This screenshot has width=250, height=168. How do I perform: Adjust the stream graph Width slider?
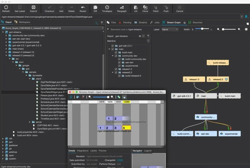point(202,29)
